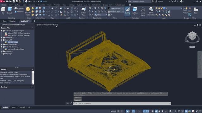The width and height of the screenshot is (202, 113).
Task: Select bed full 1.dwg backup file
Action: [x=13, y=42]
